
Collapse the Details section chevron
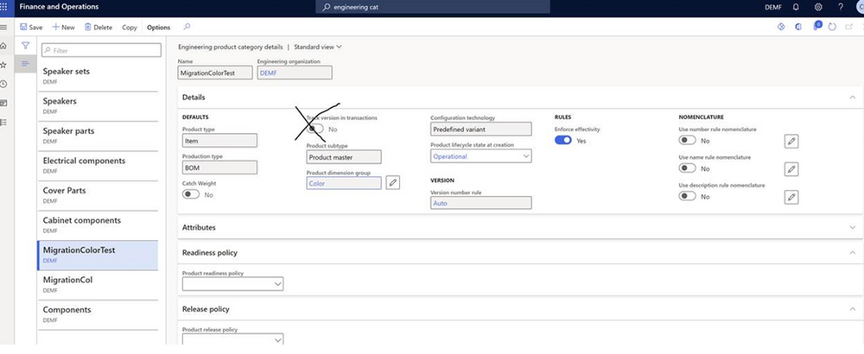853,97
